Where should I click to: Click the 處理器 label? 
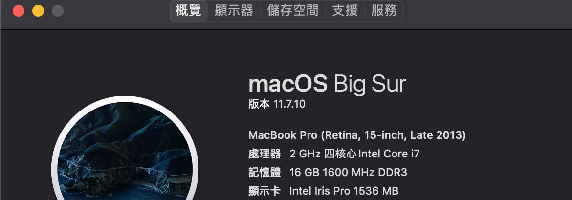tap(264, 154)
